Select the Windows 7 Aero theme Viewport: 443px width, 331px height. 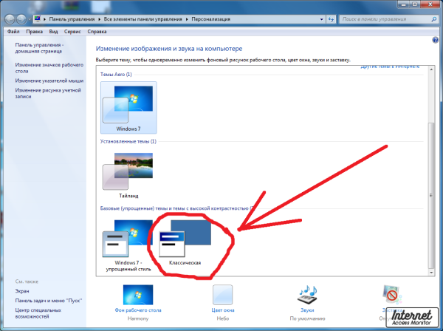(x=128, y=107)
